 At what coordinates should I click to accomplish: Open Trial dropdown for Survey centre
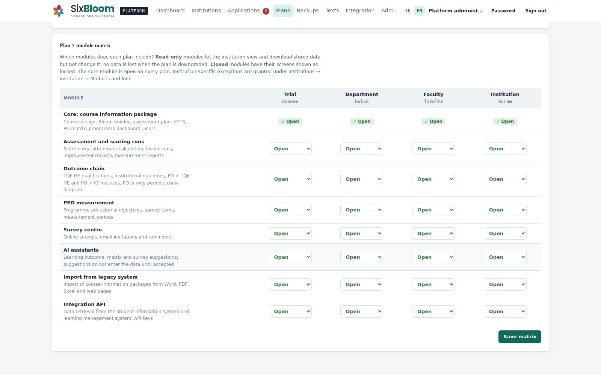point(290,233)
